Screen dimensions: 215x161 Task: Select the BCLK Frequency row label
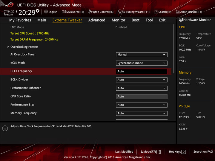coord(21,71)
